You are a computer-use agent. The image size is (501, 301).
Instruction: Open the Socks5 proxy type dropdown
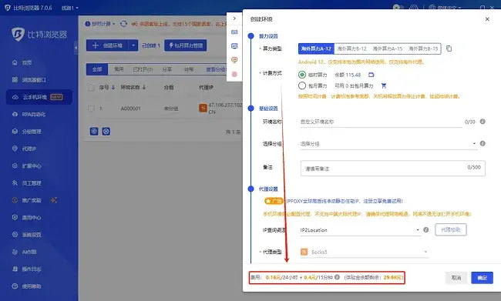tap(364, 252)
